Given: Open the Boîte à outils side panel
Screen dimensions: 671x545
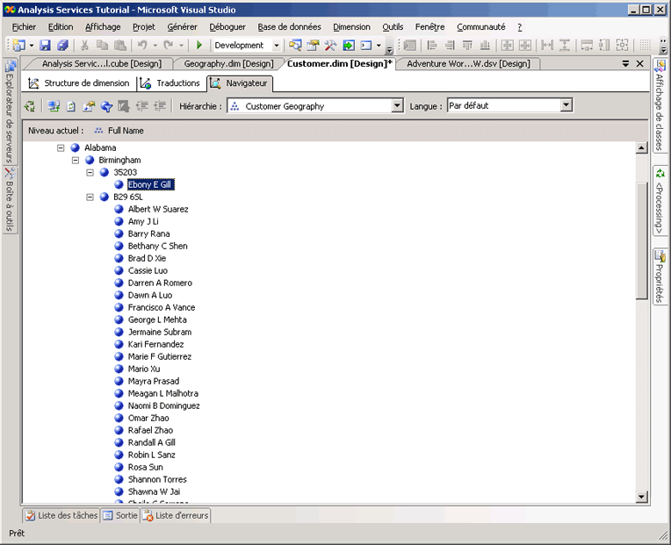Looking at the screenshot, I should click(x=10, y=199).
